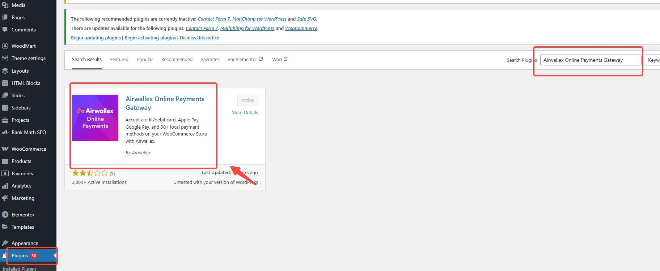
Task: Click the Analytics bar chart icon
Action: [x=5, y=186]
